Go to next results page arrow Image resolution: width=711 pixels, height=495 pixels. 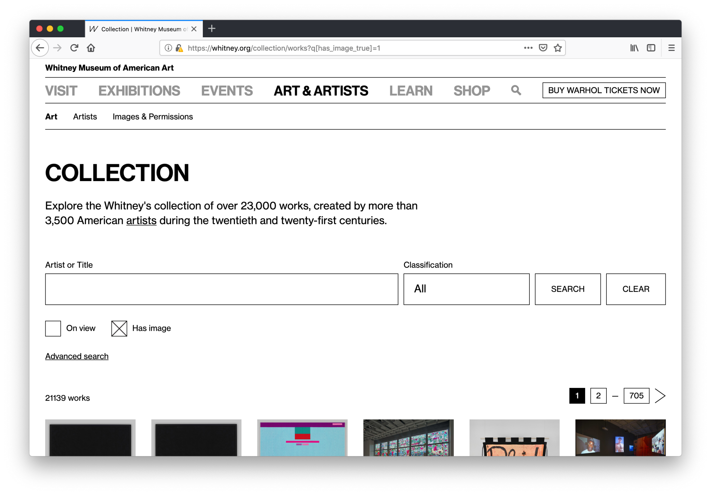(660, 396)
